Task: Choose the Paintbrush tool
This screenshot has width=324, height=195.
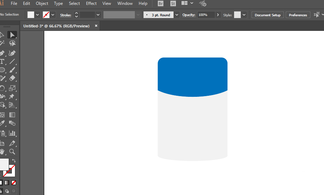Action: point(12,70)
